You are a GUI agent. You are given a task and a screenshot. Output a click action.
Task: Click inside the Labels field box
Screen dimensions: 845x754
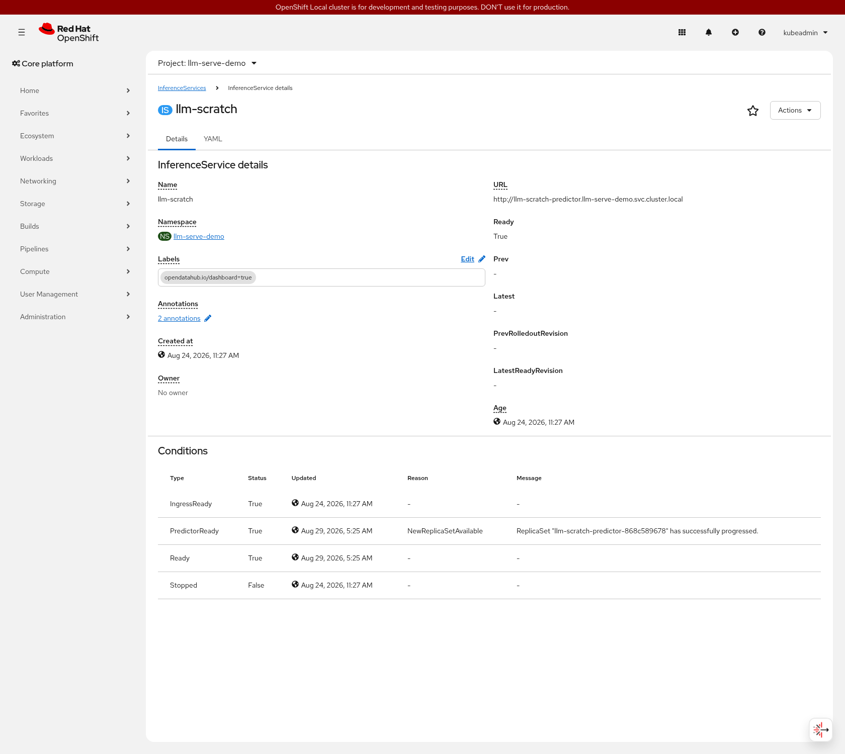click(321, 277)
